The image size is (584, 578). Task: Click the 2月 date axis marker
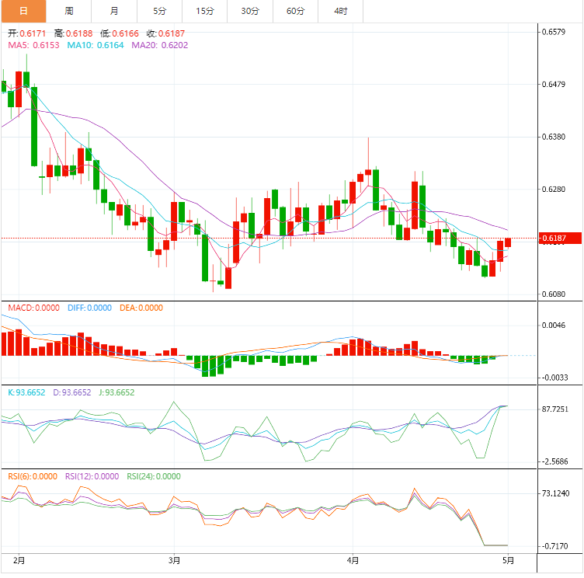point(19,560)
